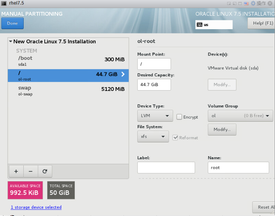Toggle the Encrypt checkbox
The width and height of the screenshot is (275, 216).
[x=179, y=117]
